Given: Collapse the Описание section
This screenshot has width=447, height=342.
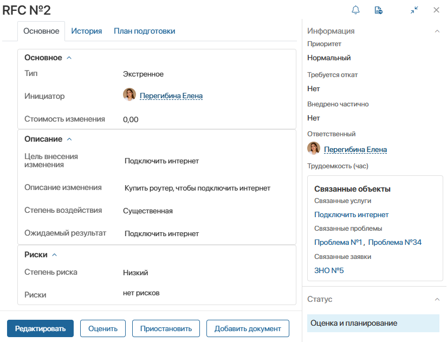Looking at the screenshot, I should pos(69,139).
